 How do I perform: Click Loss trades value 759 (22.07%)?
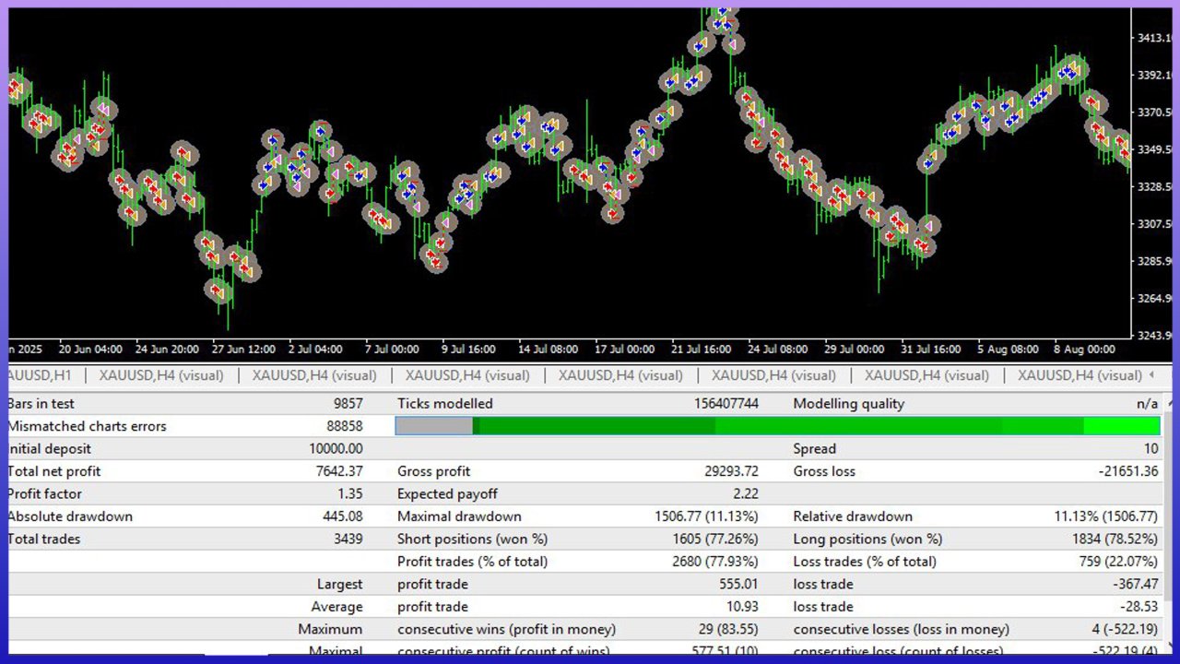[x=1117, y=562]
